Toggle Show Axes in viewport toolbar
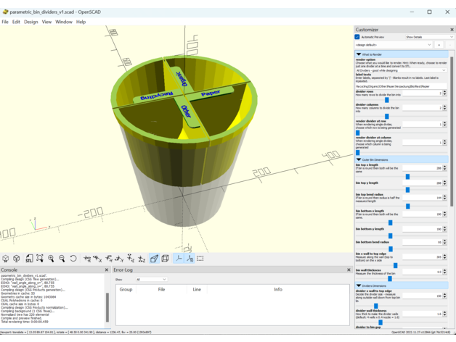Image resolution: width=456 pixels, height=342 pixels. pyautogui.click(x=179, y=259)
